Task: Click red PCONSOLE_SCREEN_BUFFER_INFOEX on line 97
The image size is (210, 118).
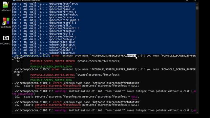Action: tap(52, 61)
